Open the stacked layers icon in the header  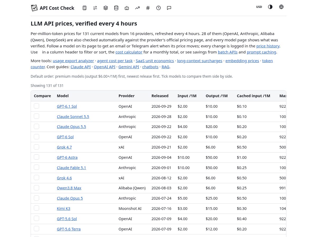(x=106, y=8)
